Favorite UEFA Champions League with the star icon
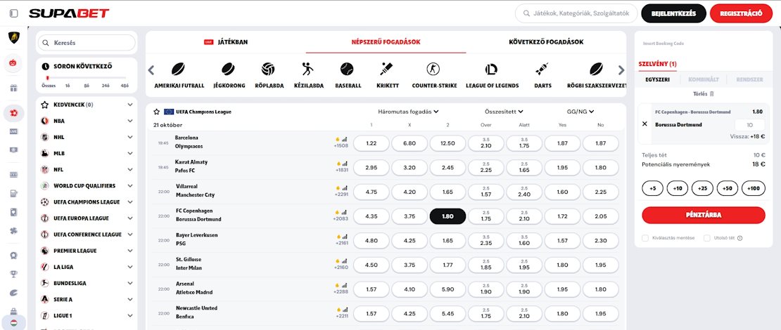 pos(157,112)
